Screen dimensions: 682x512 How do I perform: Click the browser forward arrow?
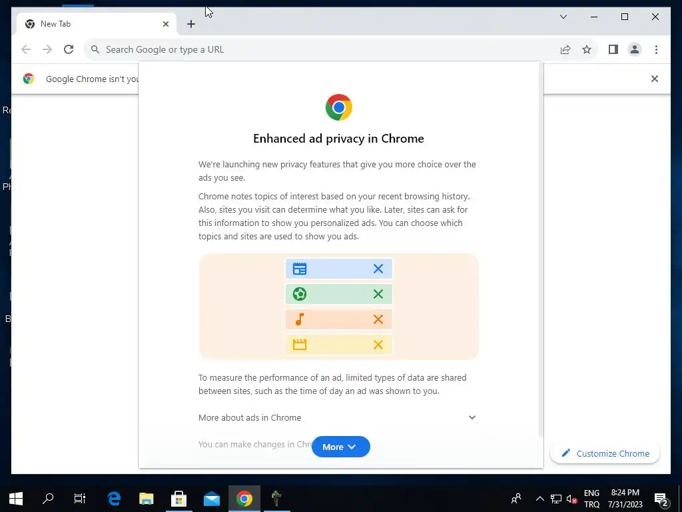[x=47, y=49]
